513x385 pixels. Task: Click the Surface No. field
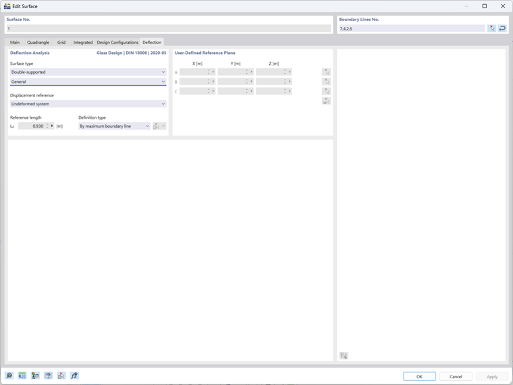click(x=169, y=28)
